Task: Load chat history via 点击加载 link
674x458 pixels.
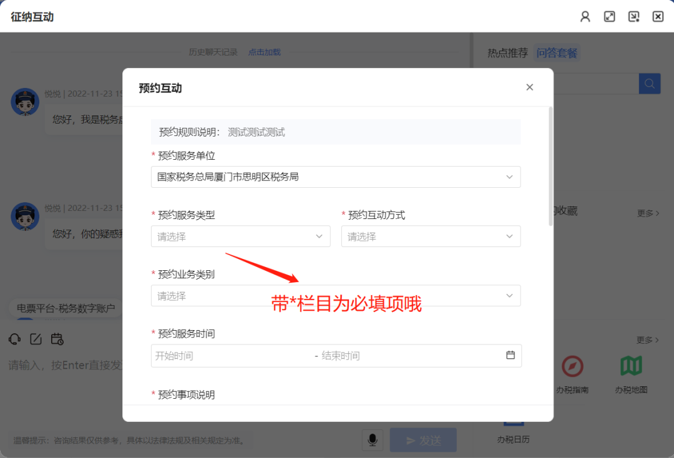Action: pos(265,52)
